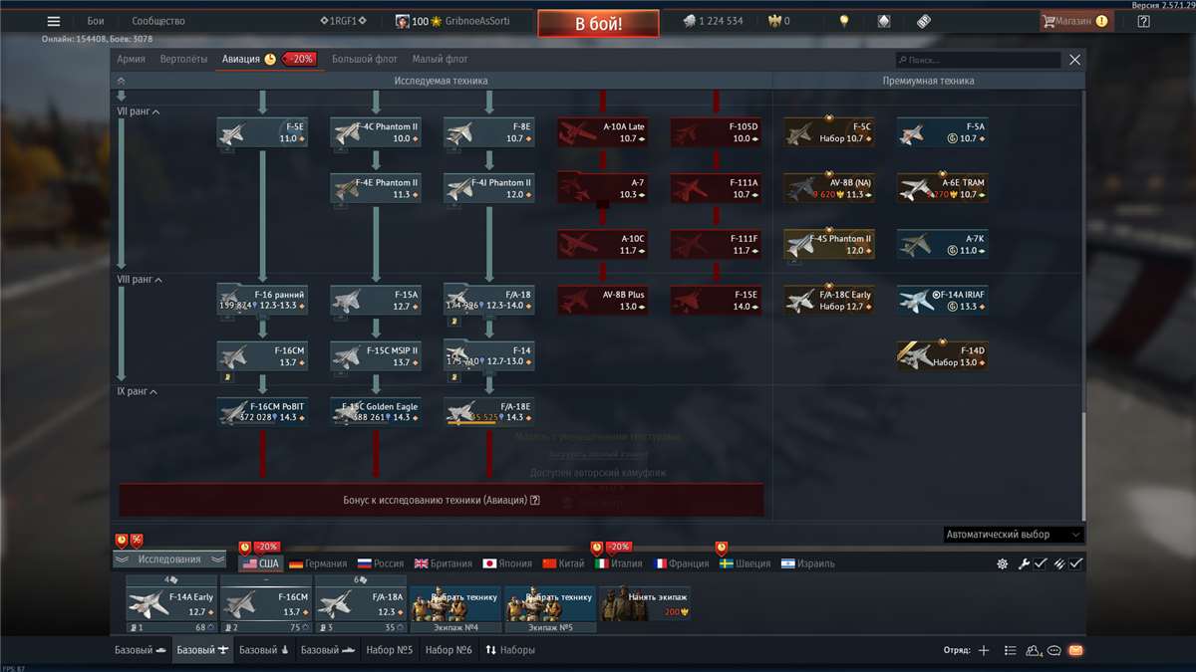
Task: Open the help question mark icon
Action: (x=1144, y=21)
